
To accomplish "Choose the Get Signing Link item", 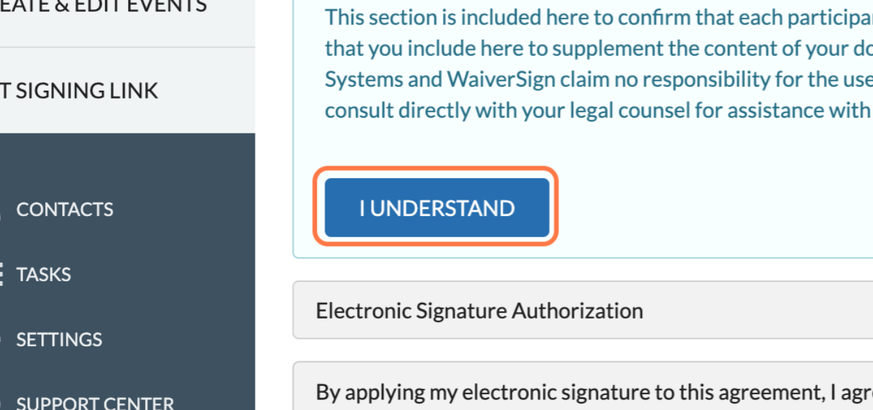I will coord(79,91).
